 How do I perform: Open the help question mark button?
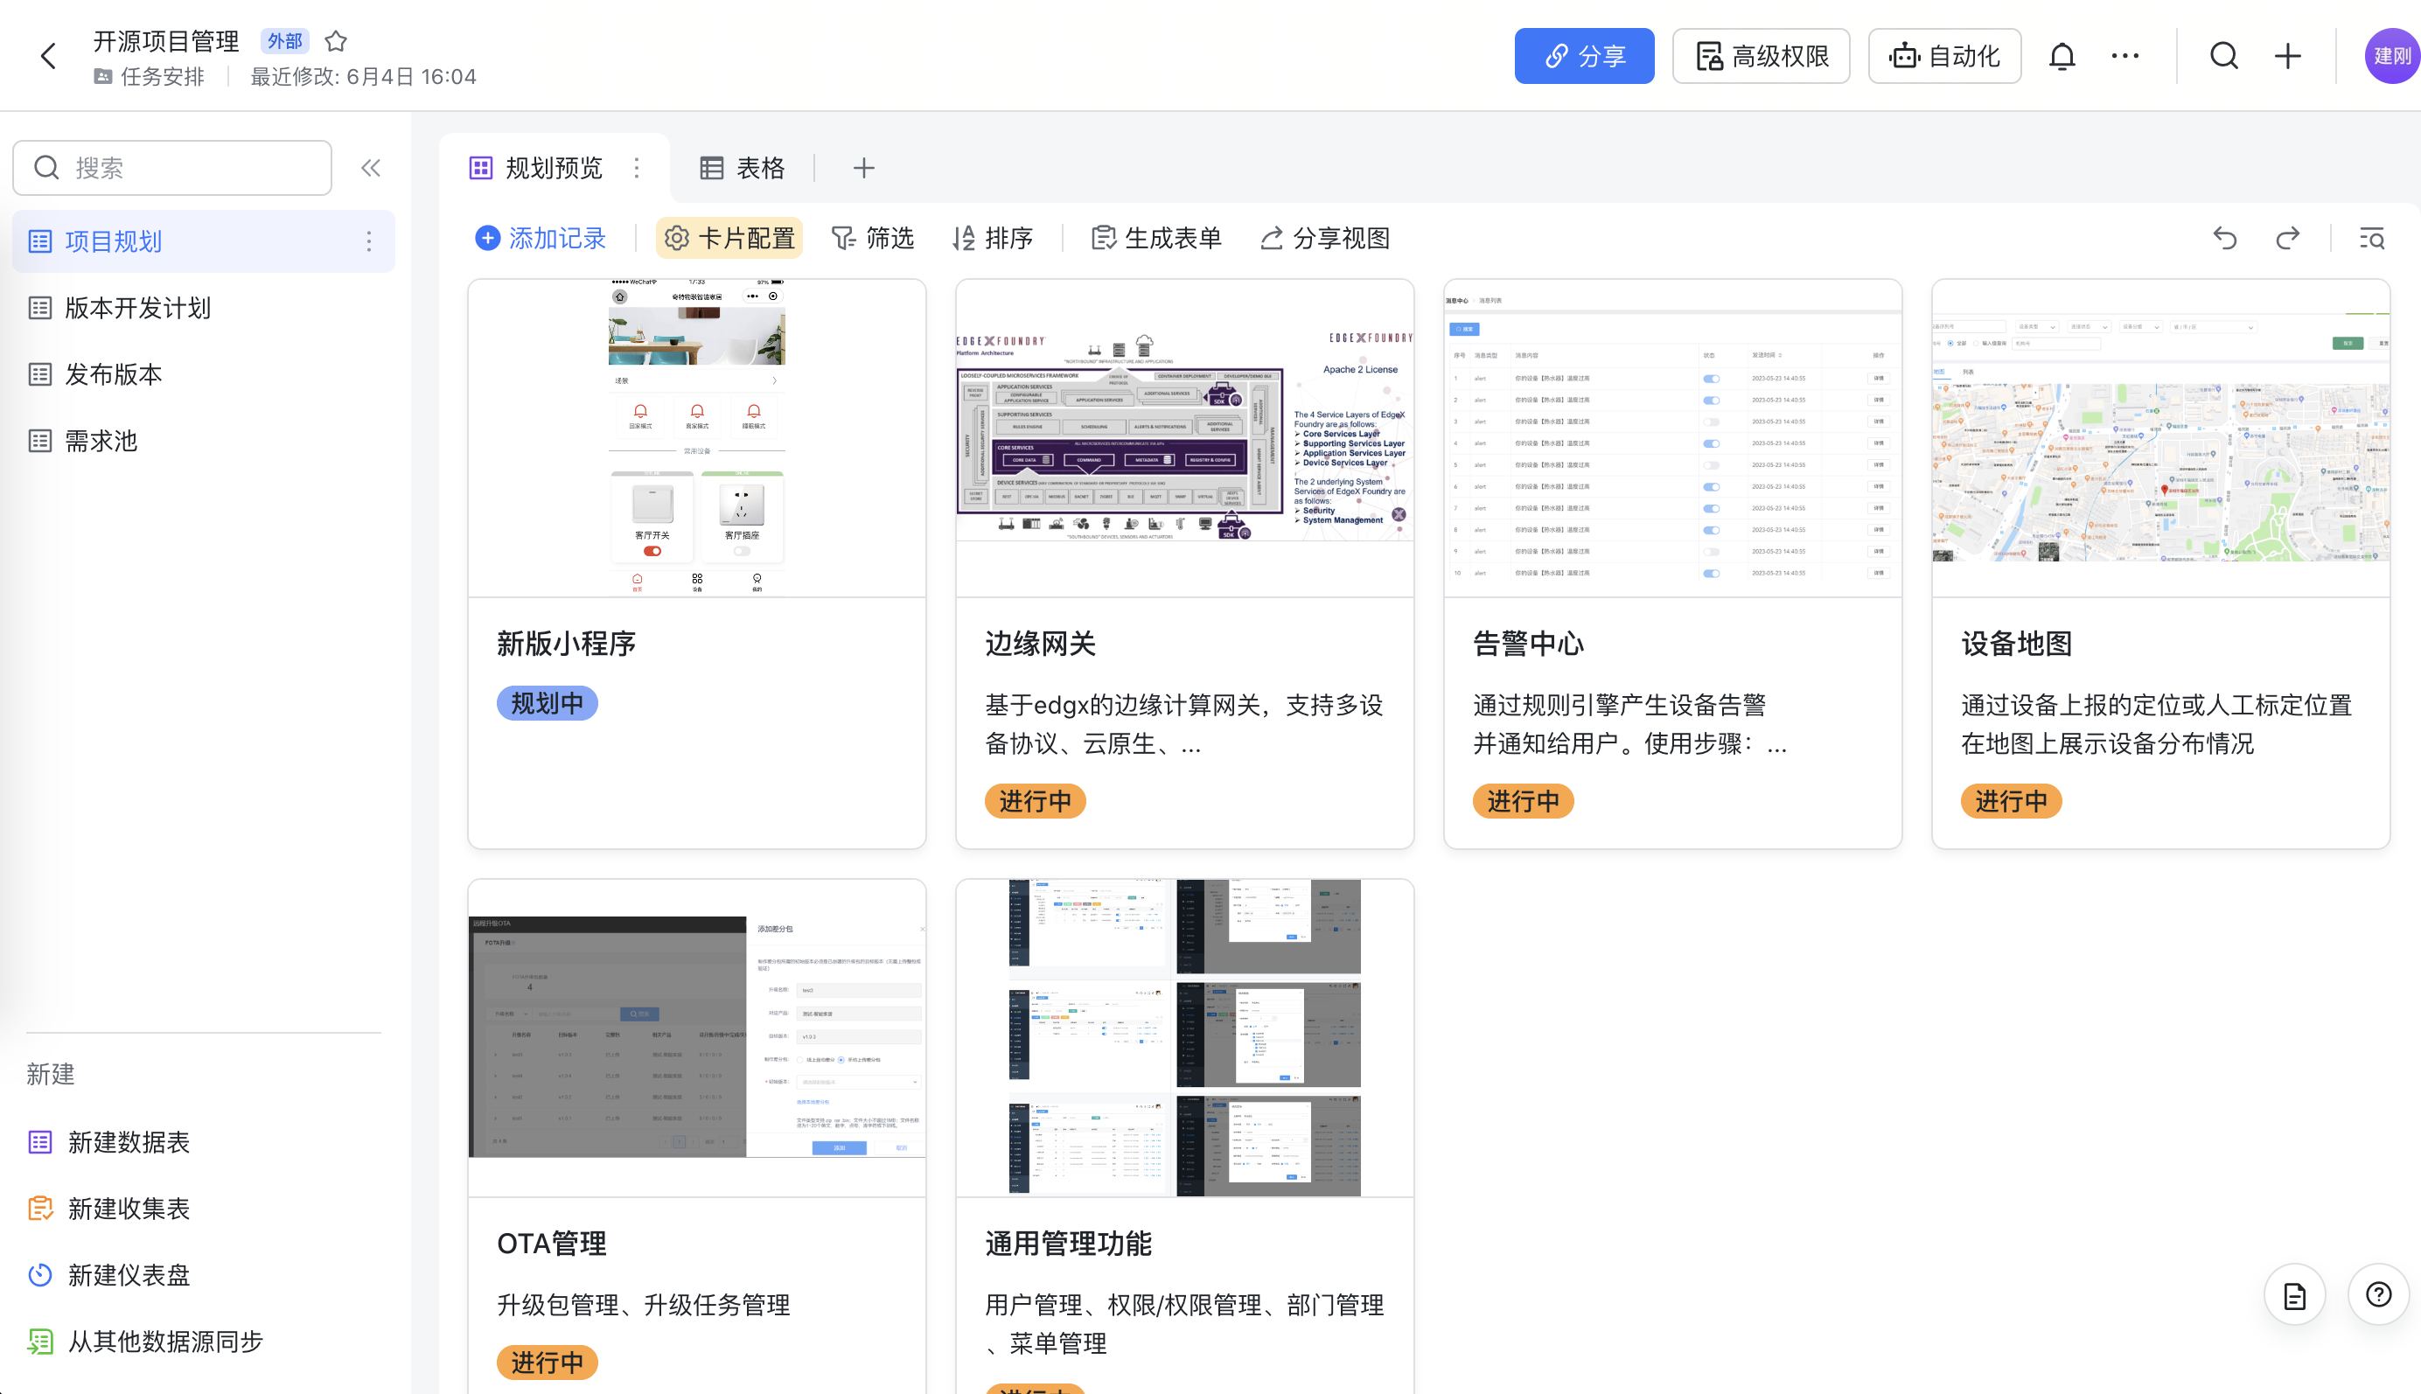click(2378, 1295)
